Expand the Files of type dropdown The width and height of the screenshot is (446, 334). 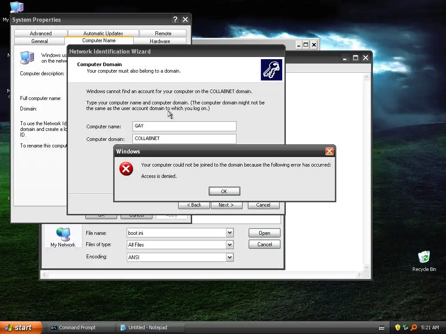230,244
